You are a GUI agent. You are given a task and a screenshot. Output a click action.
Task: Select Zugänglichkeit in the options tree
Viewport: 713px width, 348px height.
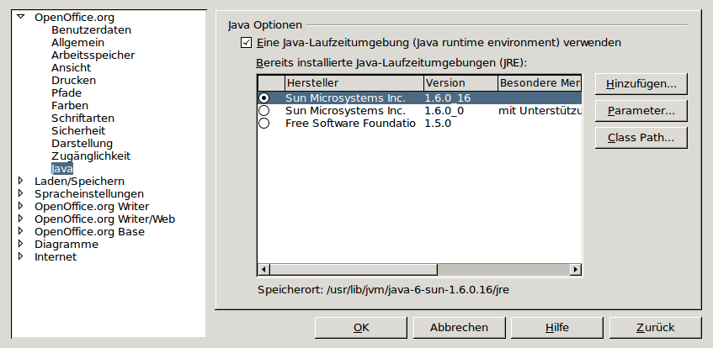91,156
